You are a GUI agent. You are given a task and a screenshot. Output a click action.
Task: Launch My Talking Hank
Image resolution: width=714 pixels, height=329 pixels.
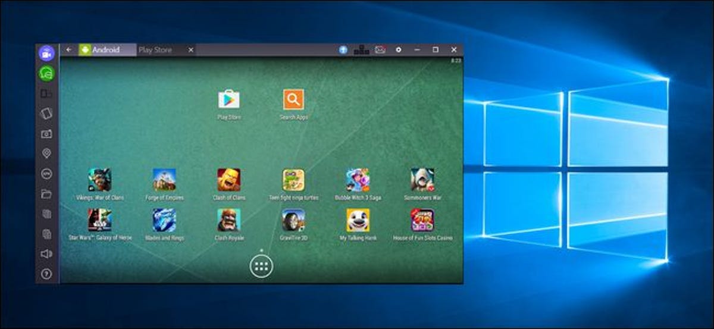click(358, 220)
